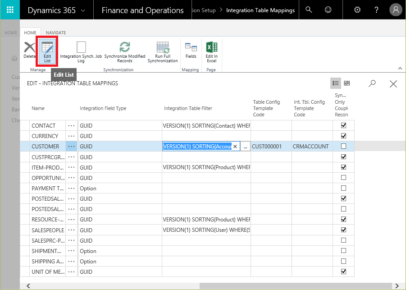The width and height of the screenshot is (406, 290).
Task: Click the smiley feedback icon
Action: coord(328,10)
